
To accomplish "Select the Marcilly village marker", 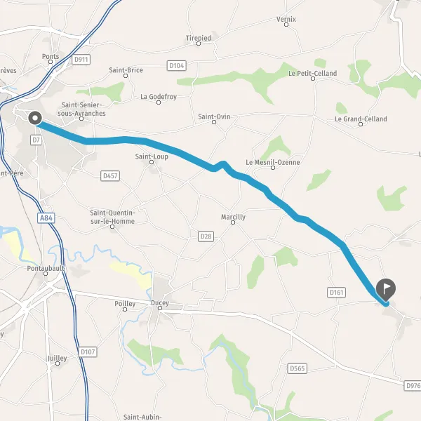I will point(233,222).
